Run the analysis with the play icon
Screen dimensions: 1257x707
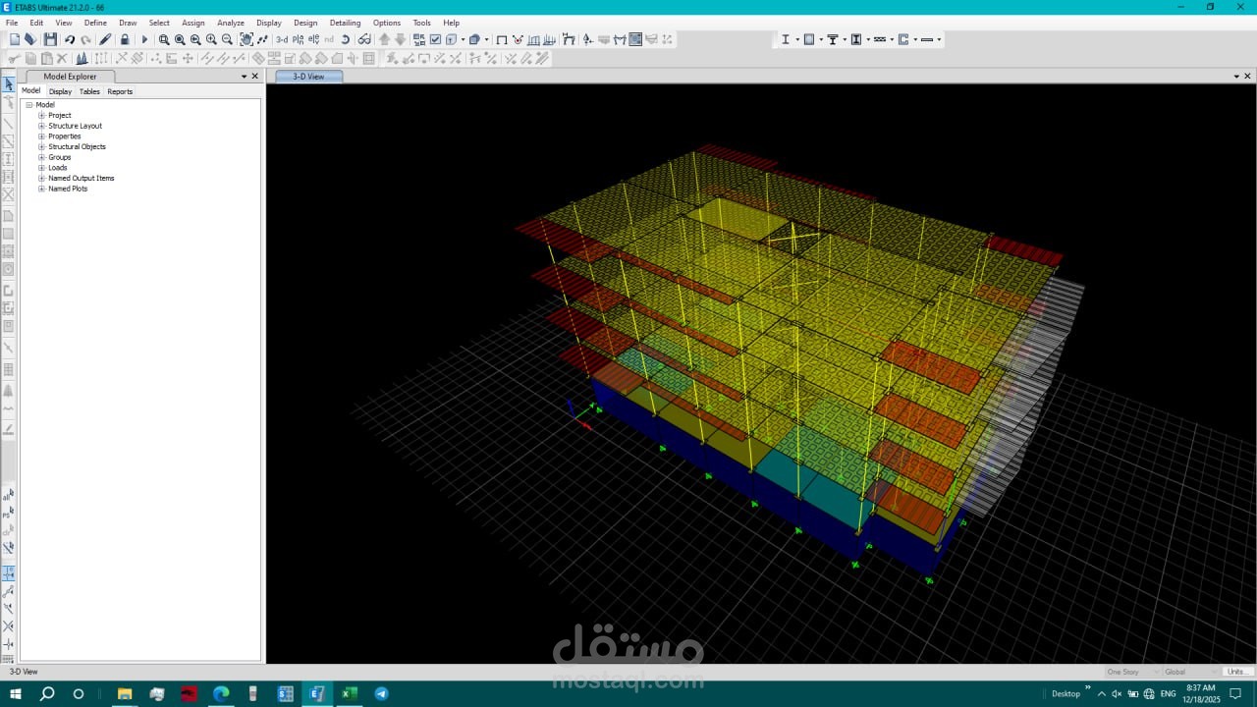[x=144, y=39]
